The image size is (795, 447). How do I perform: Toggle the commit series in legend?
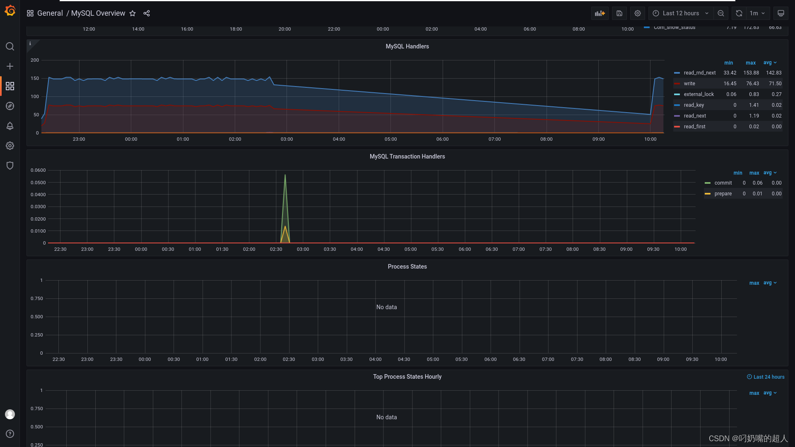pyautogui.click(x=723, y=183)
